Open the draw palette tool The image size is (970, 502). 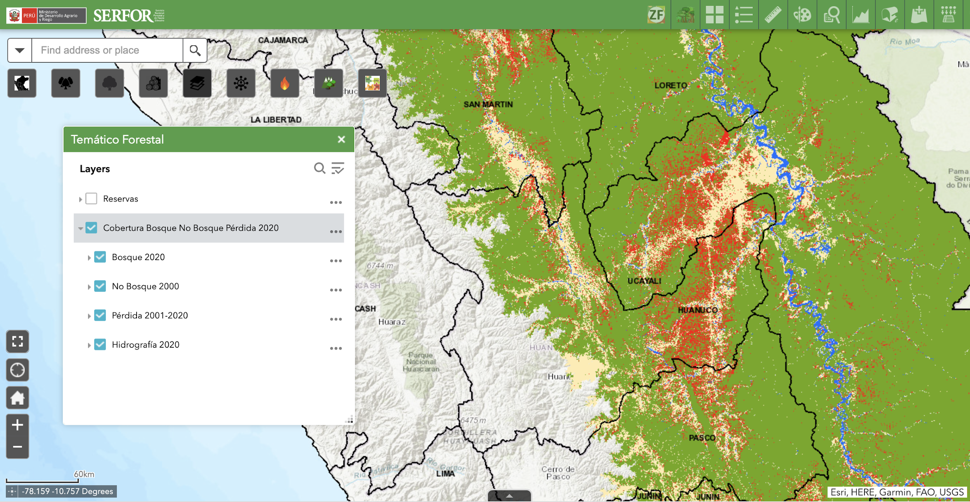point(802,15)
